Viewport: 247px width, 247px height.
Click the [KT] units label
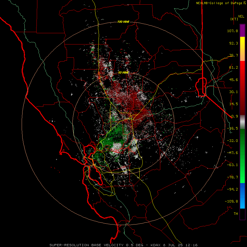coord(234,19)
